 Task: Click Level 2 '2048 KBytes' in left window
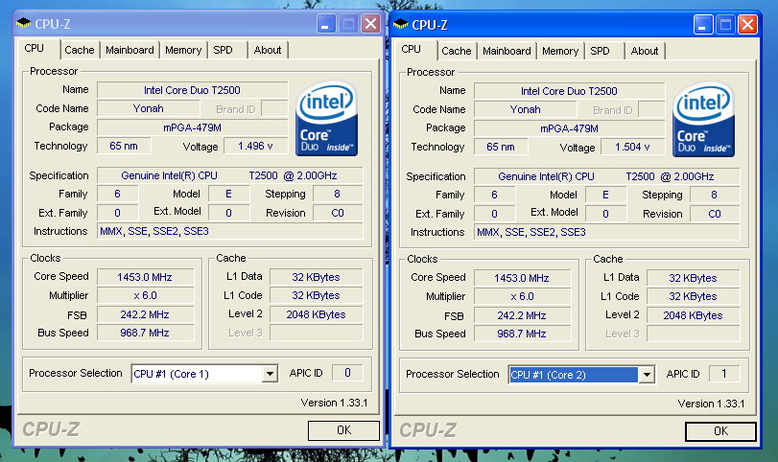[316, 314]
